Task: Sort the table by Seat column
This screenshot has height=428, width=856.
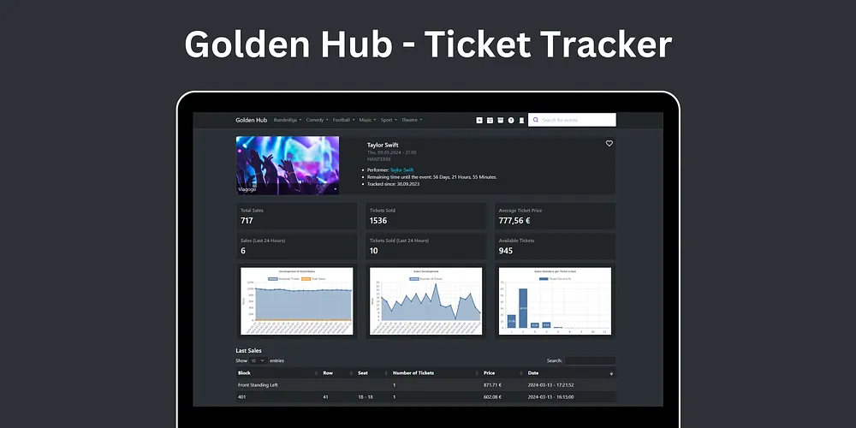Action: click(372, 373)
